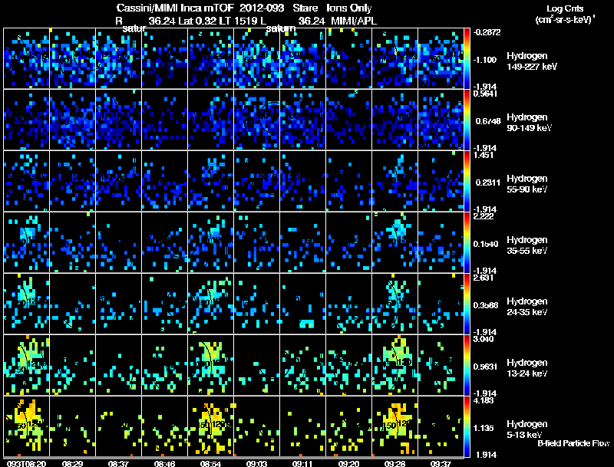This screenshot has width=614, height=467.
Task: Select the Hydrogen 13-24 keV row label
Action: (x=527, y=367)
